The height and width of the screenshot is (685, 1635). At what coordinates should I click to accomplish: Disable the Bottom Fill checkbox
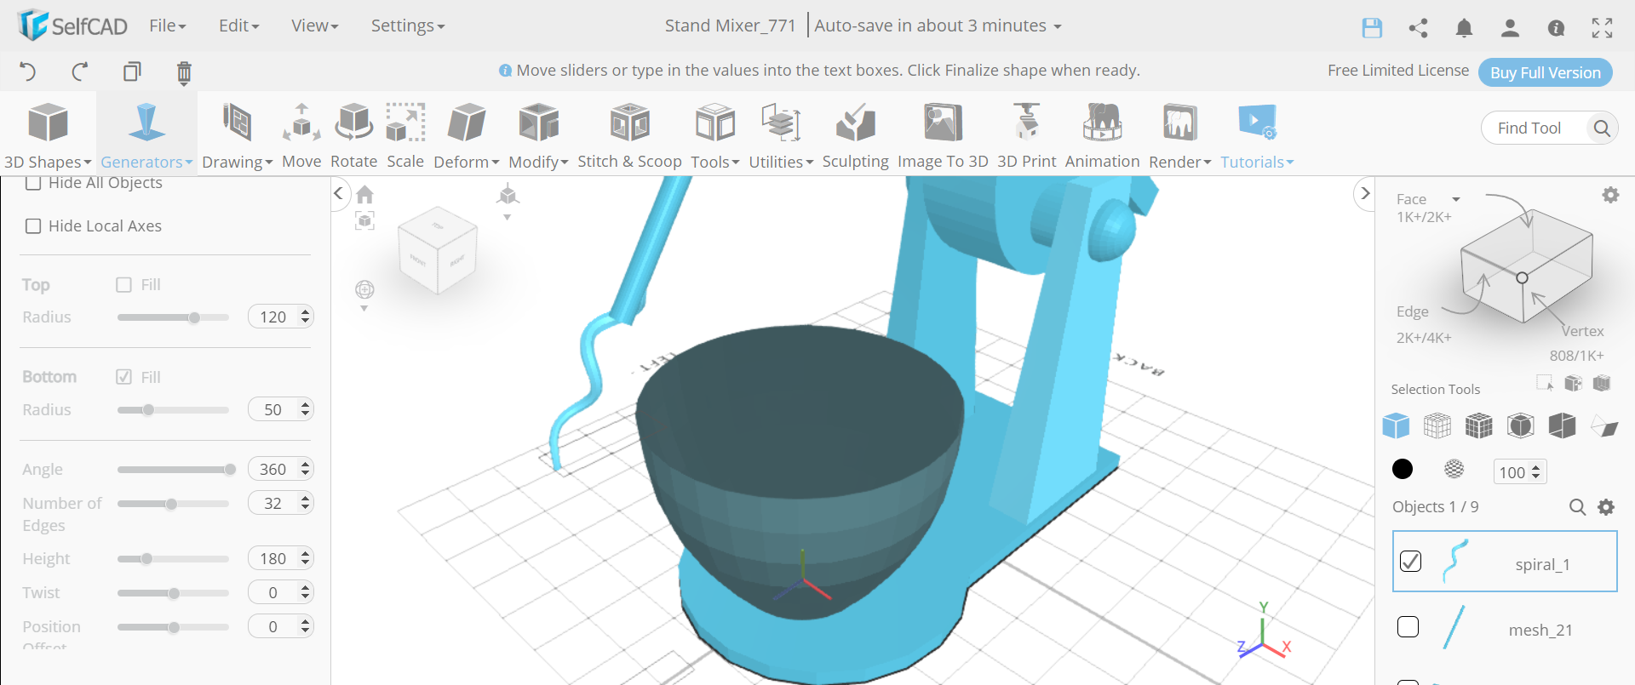(123, 377)
